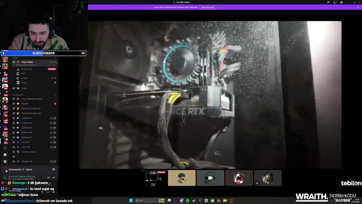
Task: Join the Sinema Salonu channel
Action: [x=35, y=152]
